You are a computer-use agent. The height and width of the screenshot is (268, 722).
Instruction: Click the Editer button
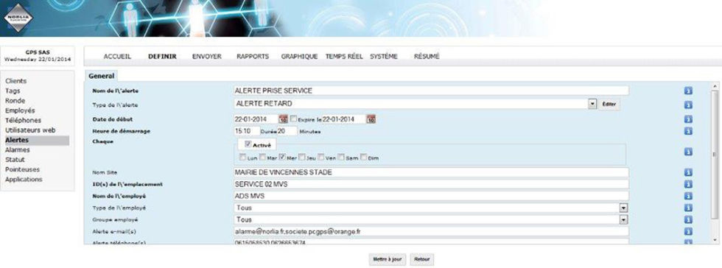click(609, 105)
